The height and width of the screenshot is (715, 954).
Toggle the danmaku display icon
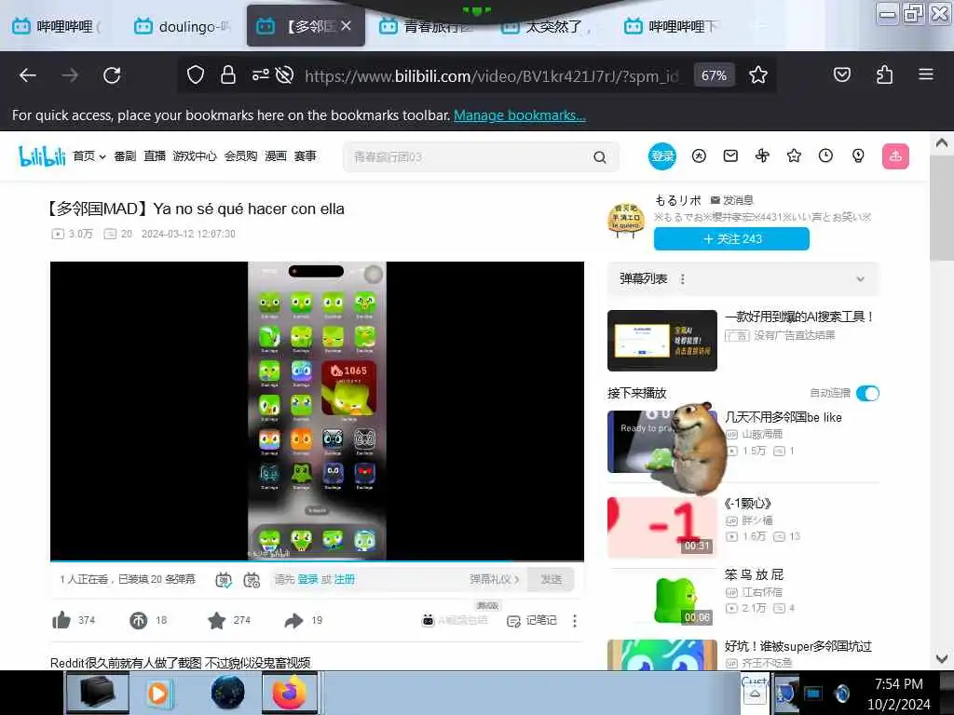[224, 580]
